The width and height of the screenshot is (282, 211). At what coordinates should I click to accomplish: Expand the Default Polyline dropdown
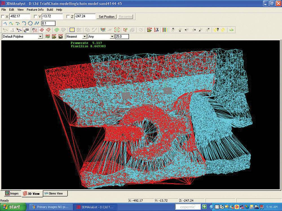[40, 37]
